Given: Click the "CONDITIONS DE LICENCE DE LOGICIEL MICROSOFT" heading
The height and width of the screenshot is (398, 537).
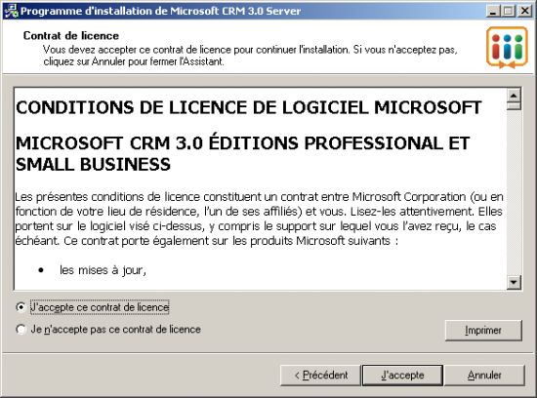Looking at the screenshot, I should coord(249,107).
